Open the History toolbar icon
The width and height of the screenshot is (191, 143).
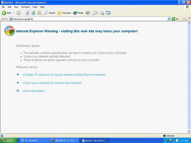[88, 13]
